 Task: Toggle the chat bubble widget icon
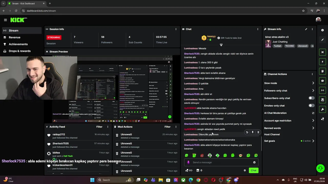322,81
